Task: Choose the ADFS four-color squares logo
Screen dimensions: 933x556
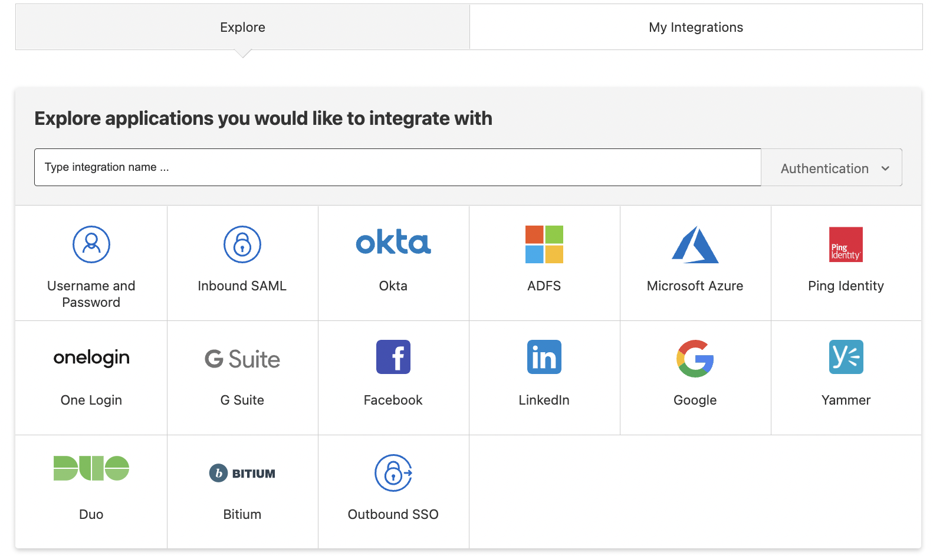Action: tap(544, 244)
